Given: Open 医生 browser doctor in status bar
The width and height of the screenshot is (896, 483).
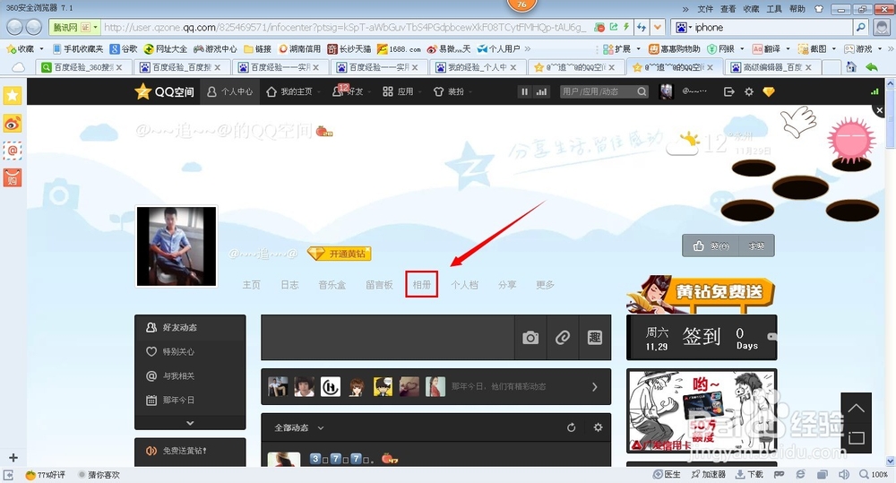Looking at the screenshot, I should pos(667,474).
